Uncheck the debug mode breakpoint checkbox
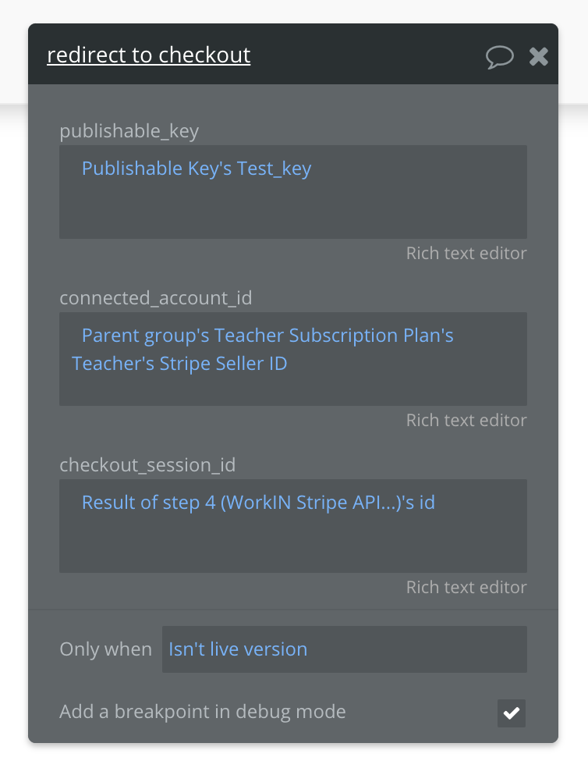The width and height of the screenshot is (588, 768). (x=512, y=713)
